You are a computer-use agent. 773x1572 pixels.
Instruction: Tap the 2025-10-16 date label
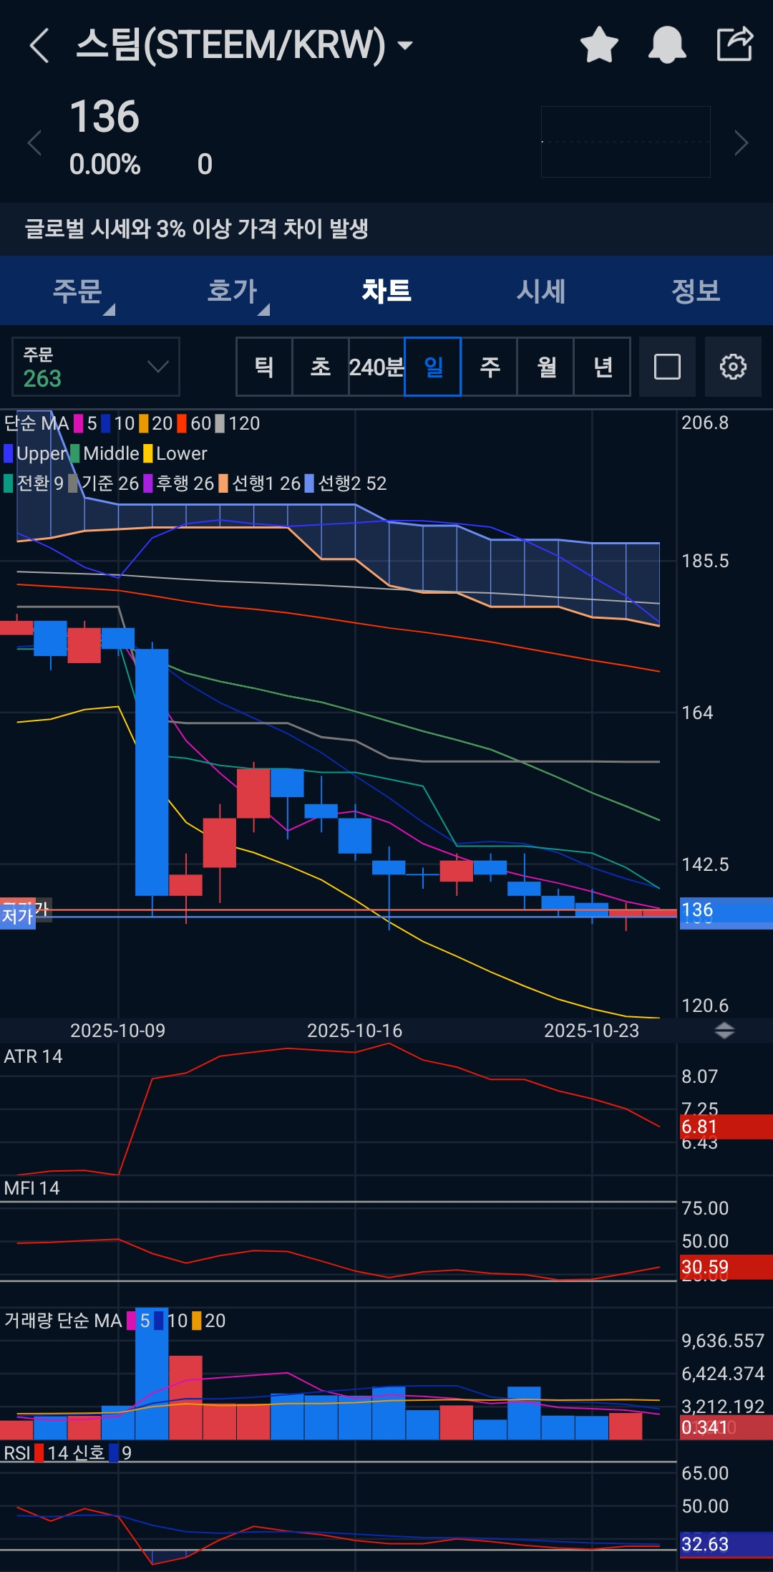(x=354, y=1031)
